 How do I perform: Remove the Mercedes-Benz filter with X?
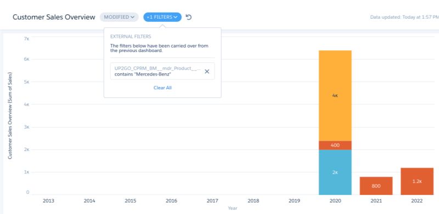click(207, 72)
